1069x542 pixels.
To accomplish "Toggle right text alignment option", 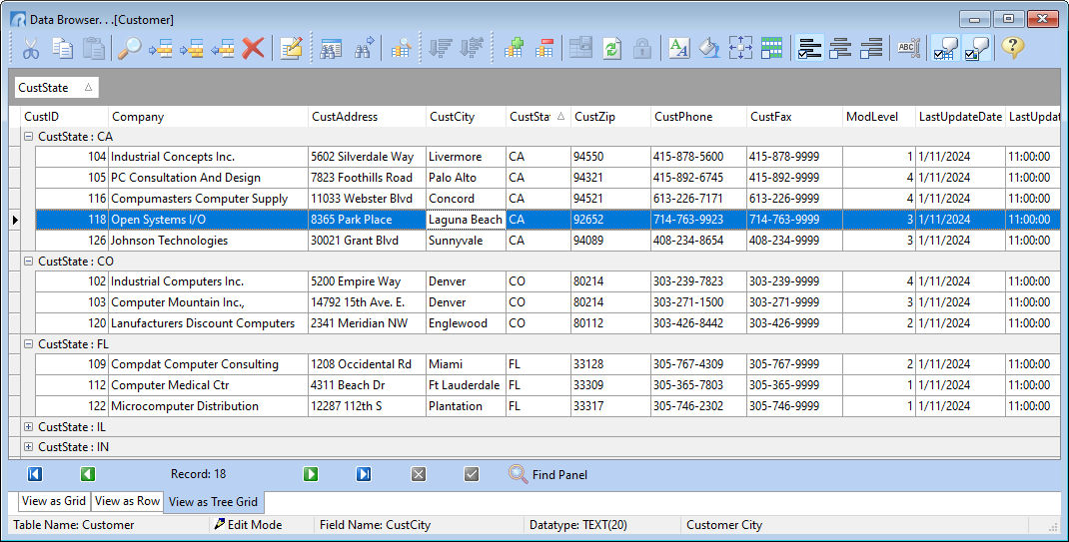I will [x=871, y=48].
